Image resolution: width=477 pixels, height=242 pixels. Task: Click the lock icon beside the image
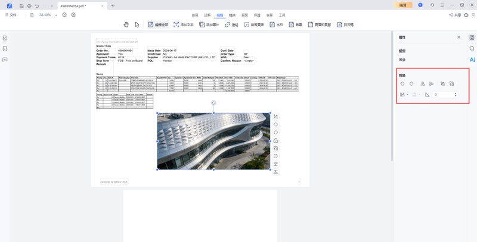pos(275,140)
